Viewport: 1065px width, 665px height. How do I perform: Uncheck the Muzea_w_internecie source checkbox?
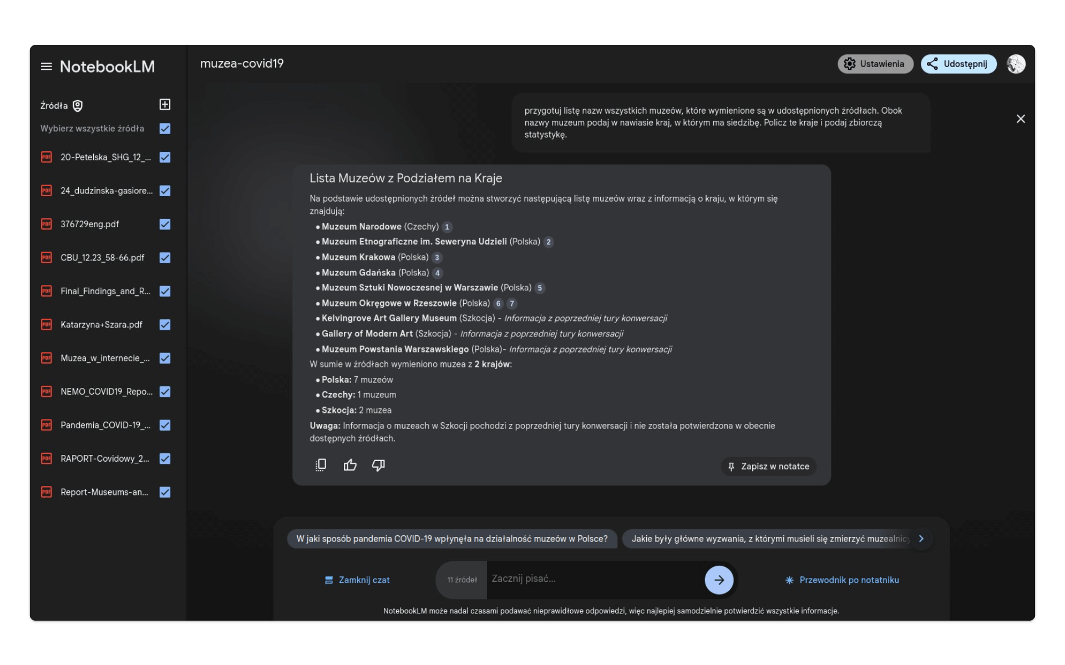coord(165,358)
